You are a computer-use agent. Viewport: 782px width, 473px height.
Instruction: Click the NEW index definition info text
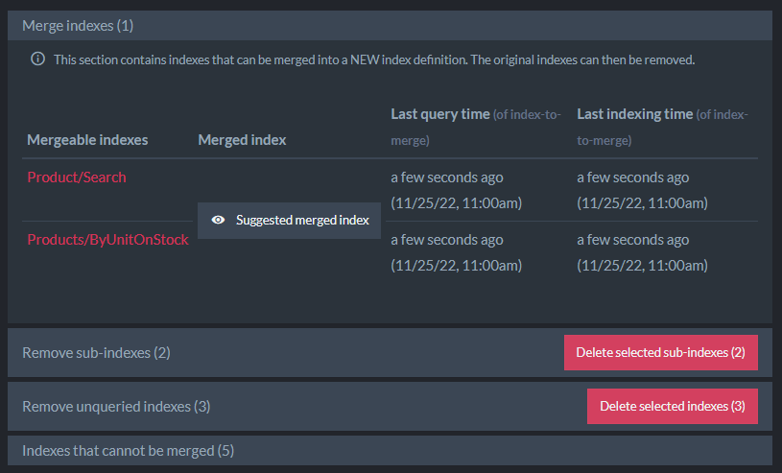pyautogui.click(x=374, y=59)
